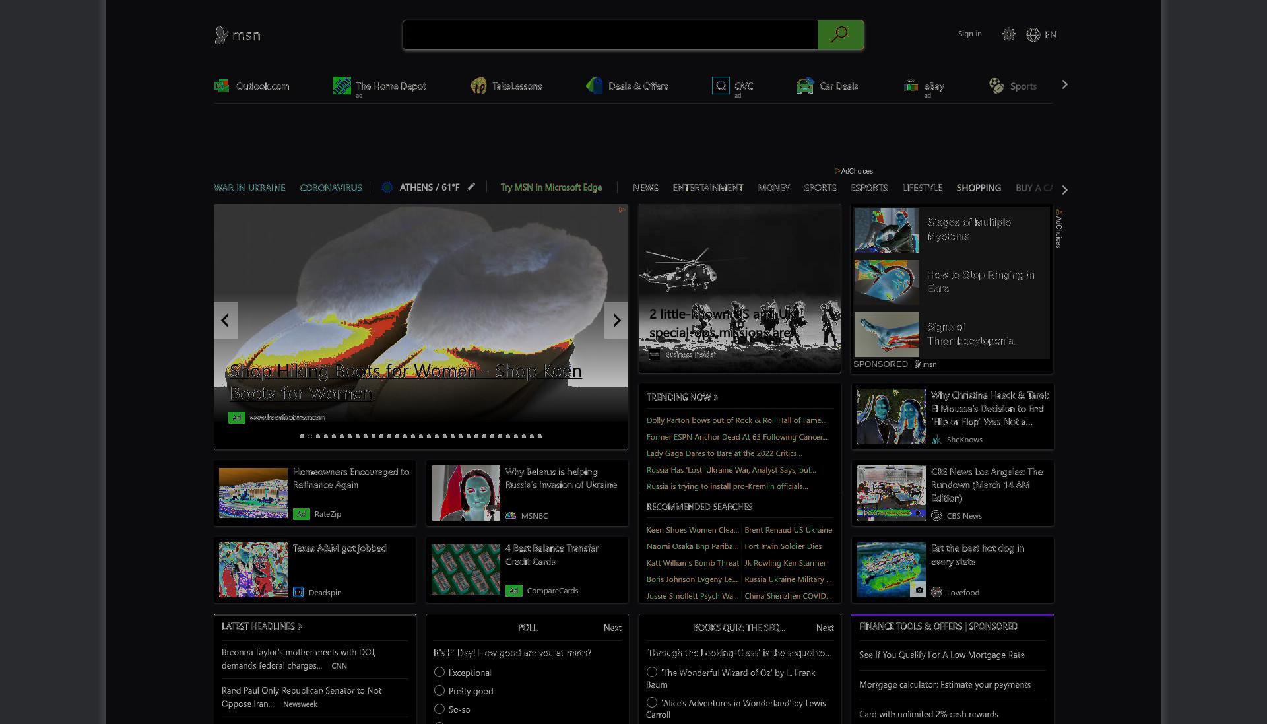Open the Money tab
This screenshot has height=724, width=1267.
click(774, 187)
